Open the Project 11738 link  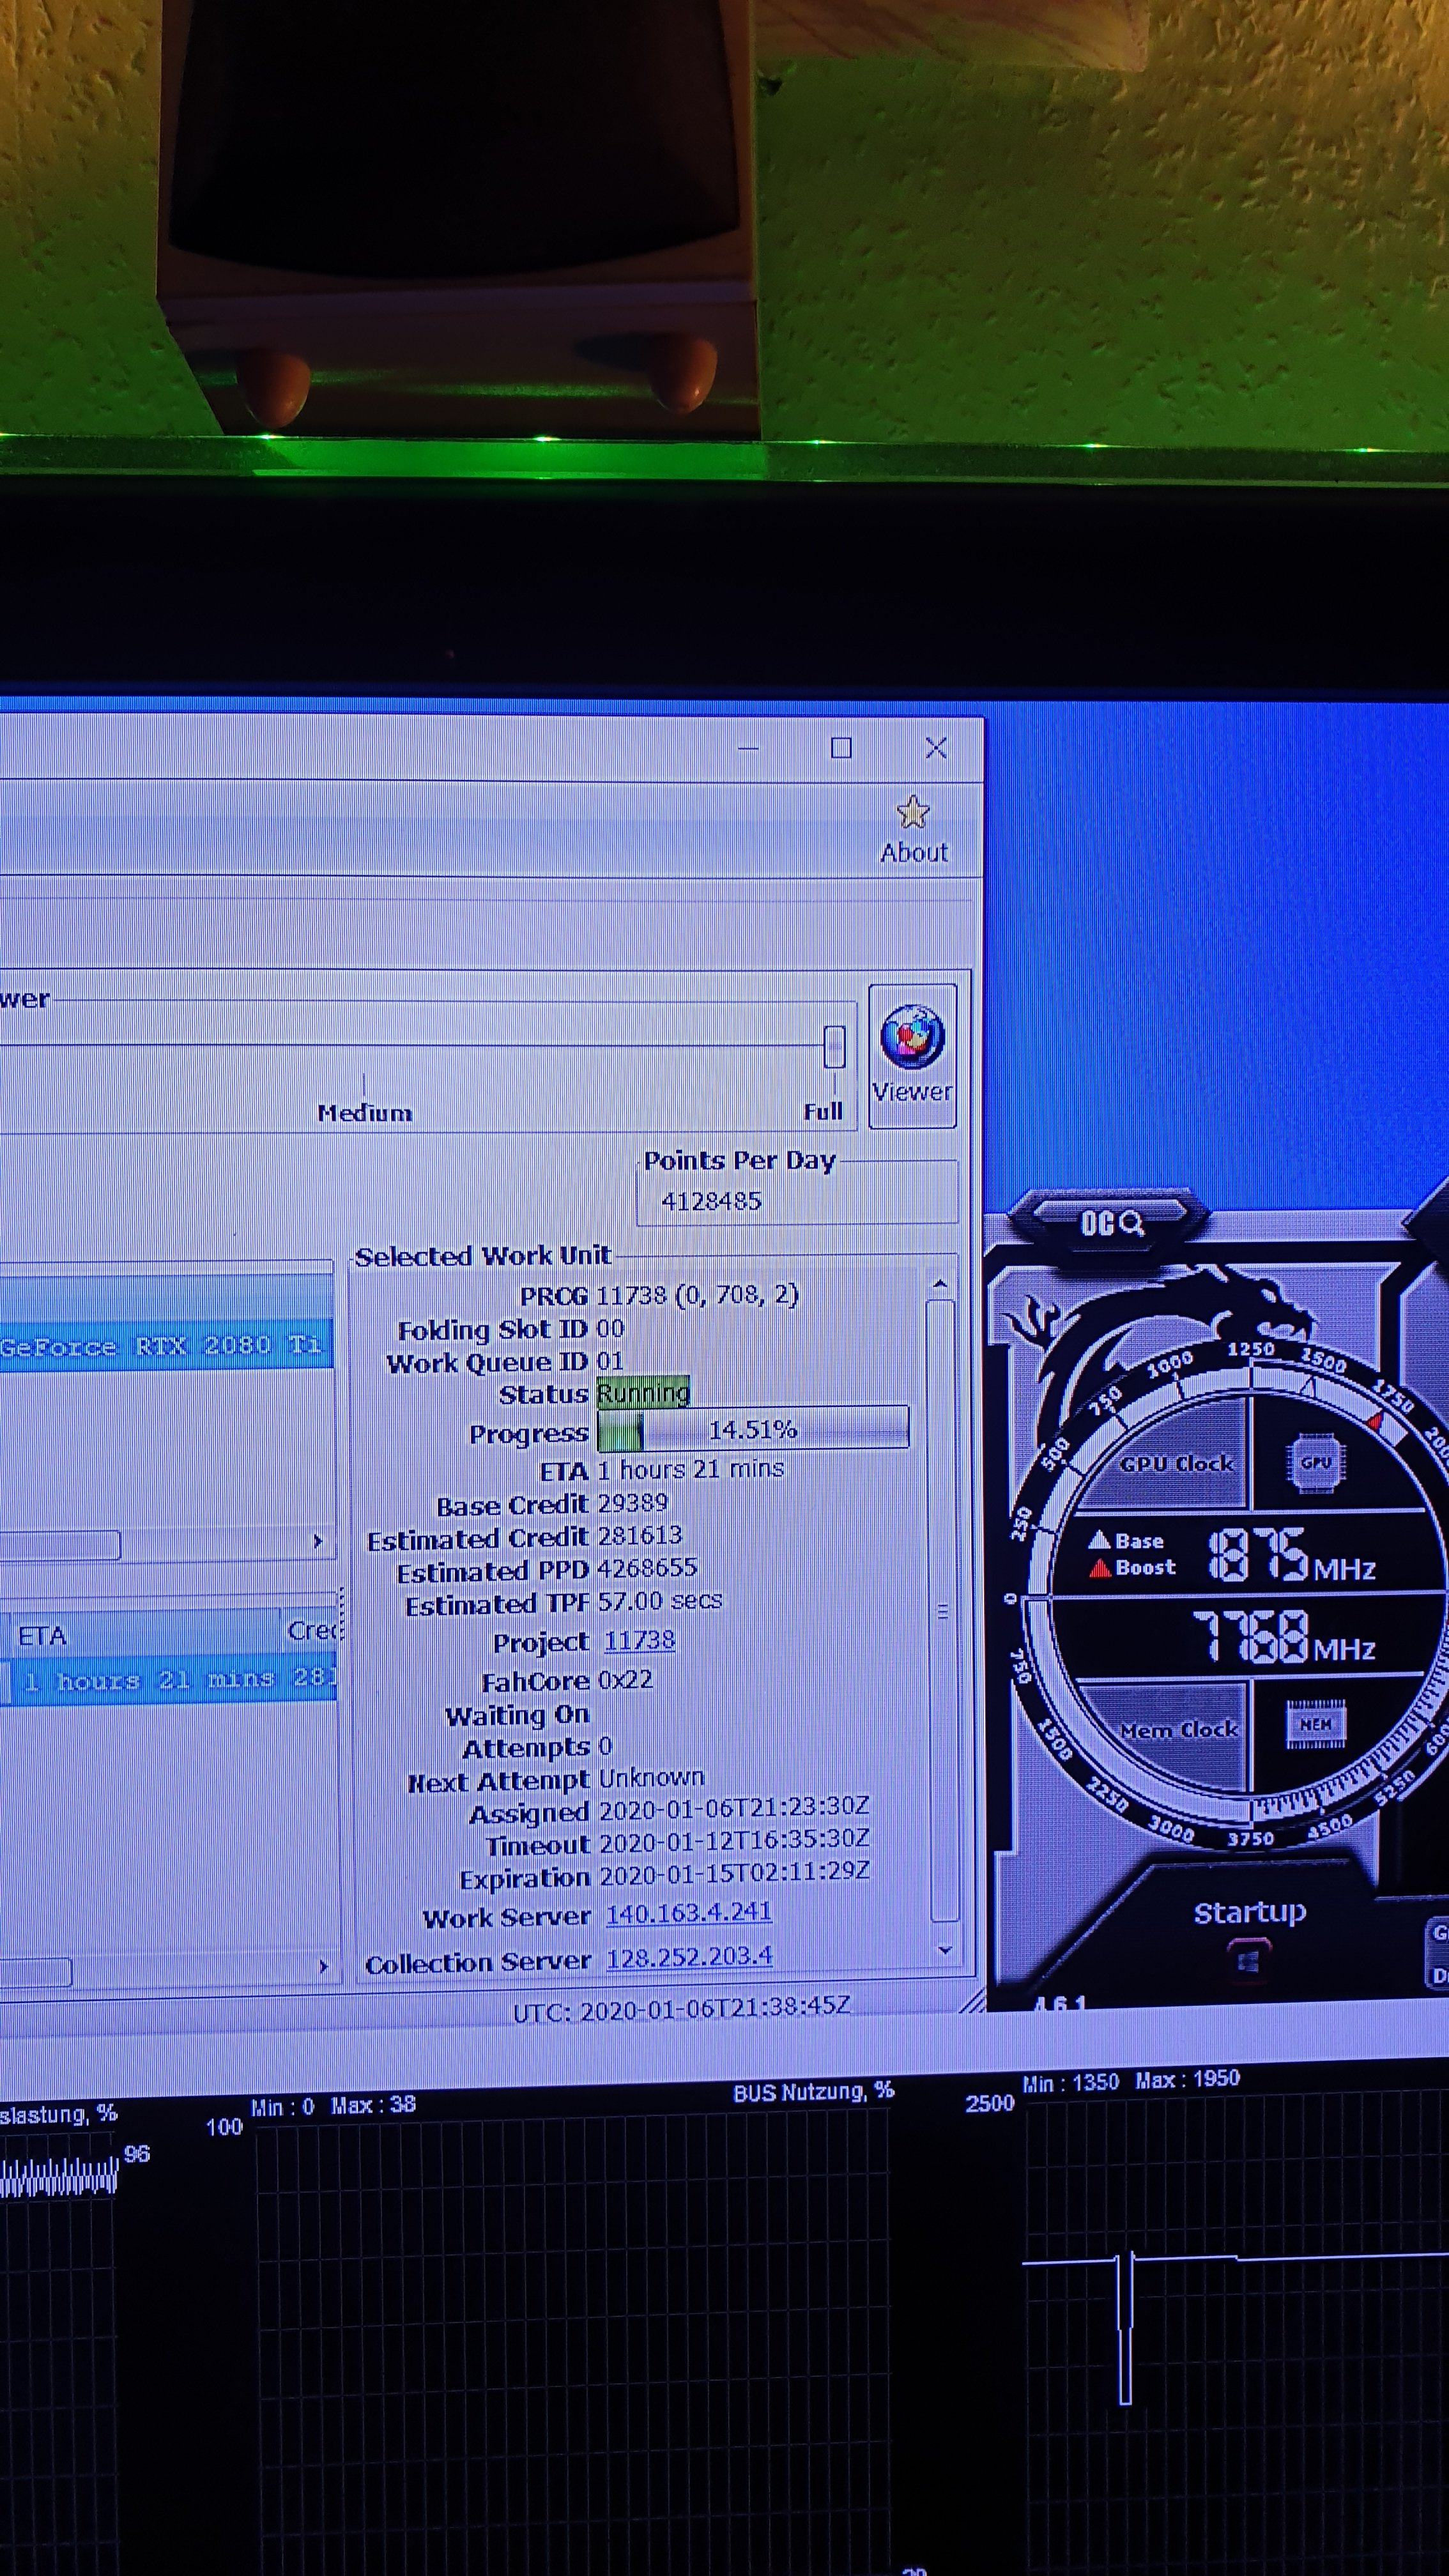click(639, 1640)
